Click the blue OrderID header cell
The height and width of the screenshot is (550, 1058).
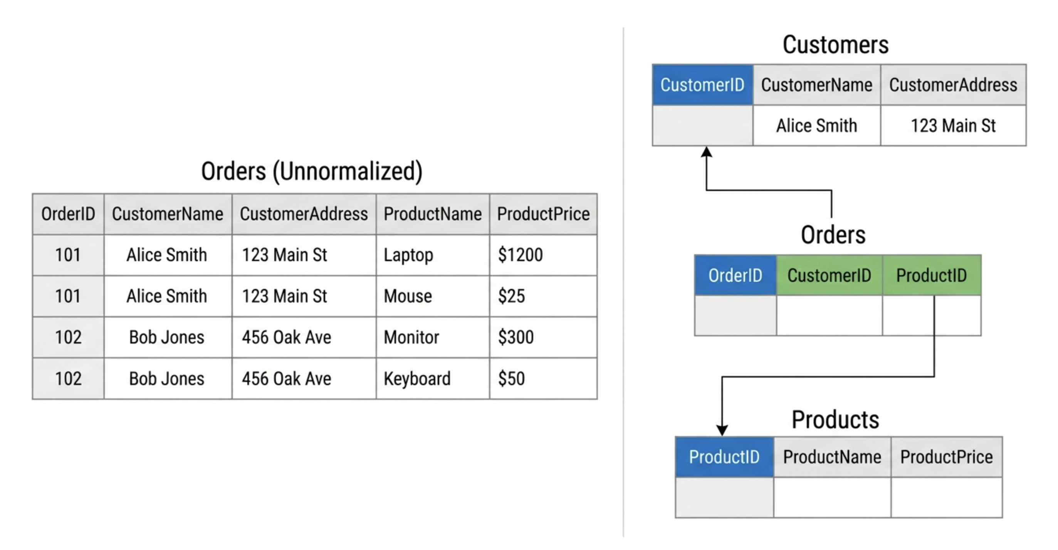735,275
